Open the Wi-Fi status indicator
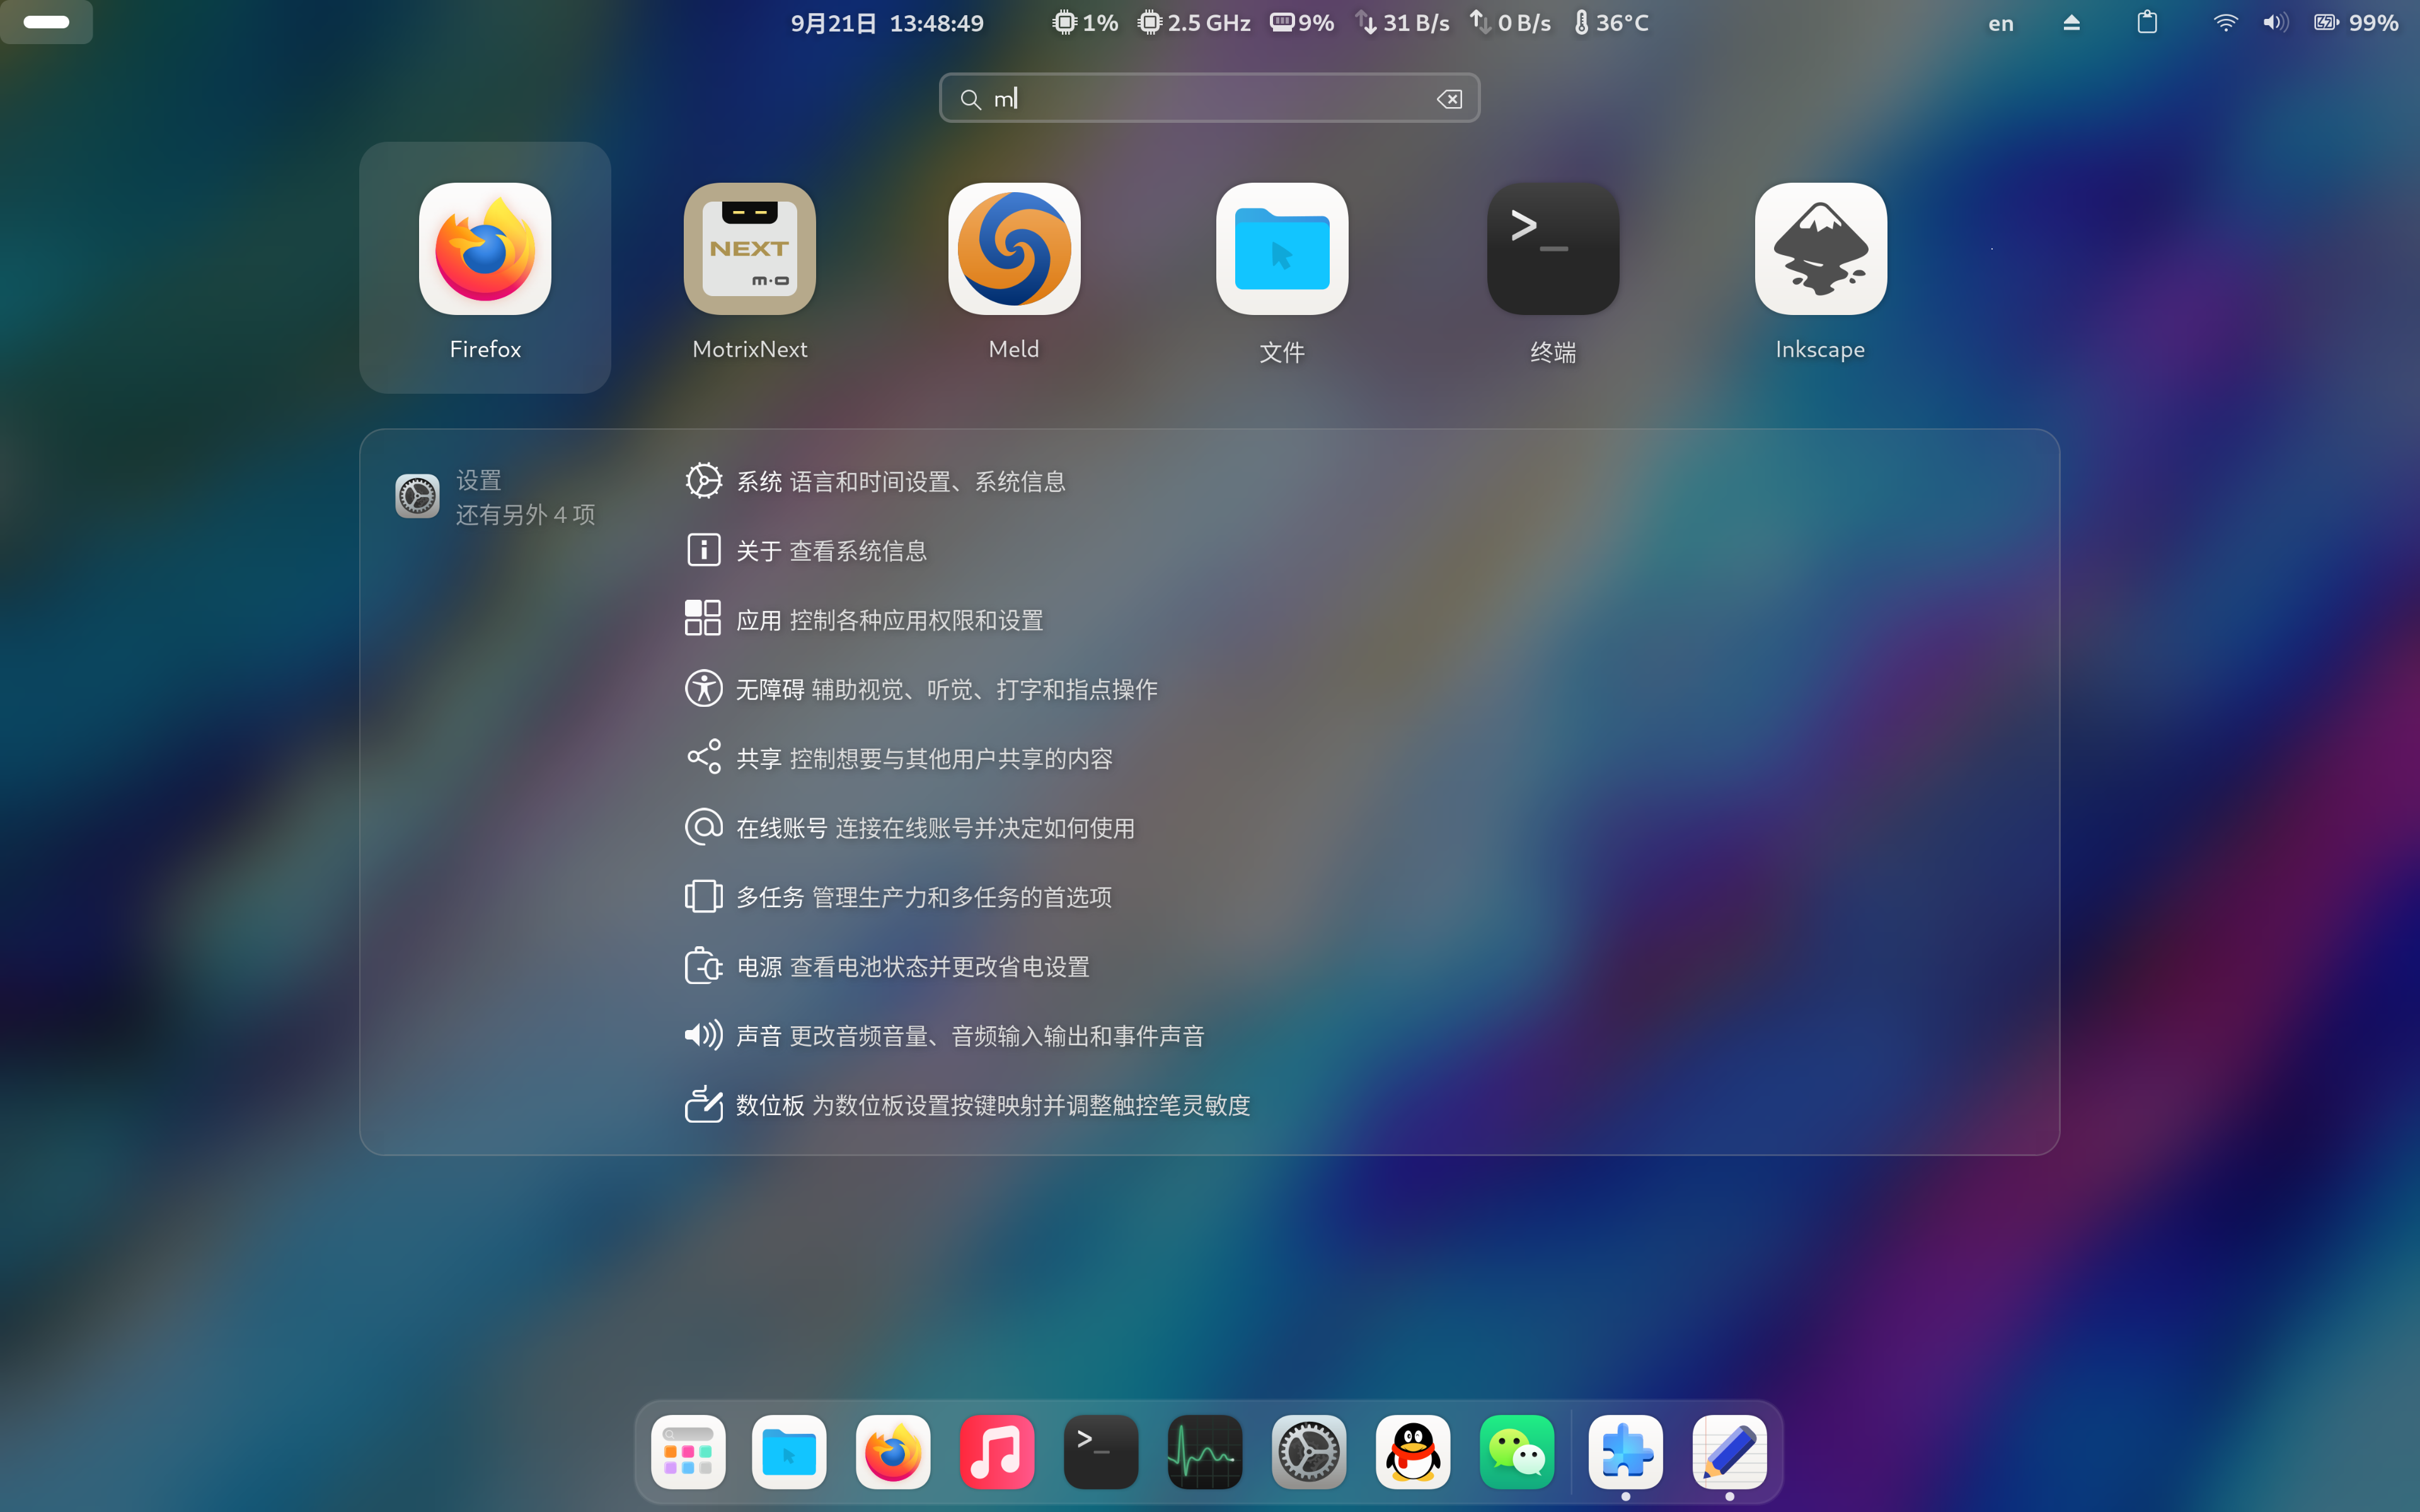The width and height of the screenshot is (2420, 1512). (x=2225, y=22)
